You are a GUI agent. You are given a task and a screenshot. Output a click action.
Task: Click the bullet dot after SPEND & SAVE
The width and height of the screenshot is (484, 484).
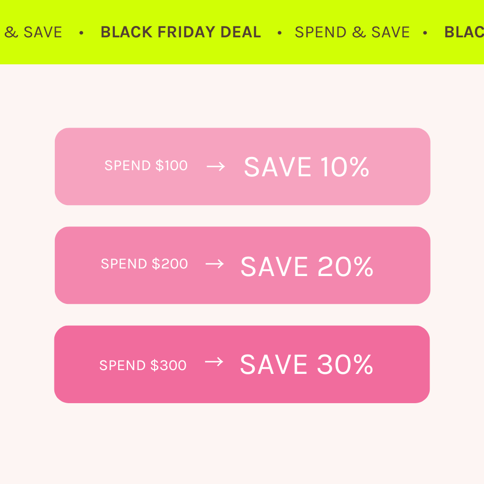[x=425, y=33]
